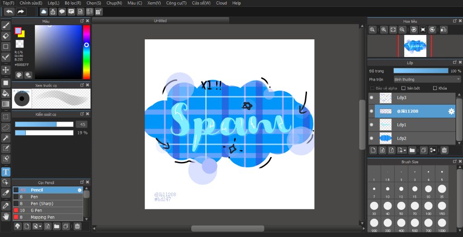Open the Tệp(F) menu

tap(8, 3)
